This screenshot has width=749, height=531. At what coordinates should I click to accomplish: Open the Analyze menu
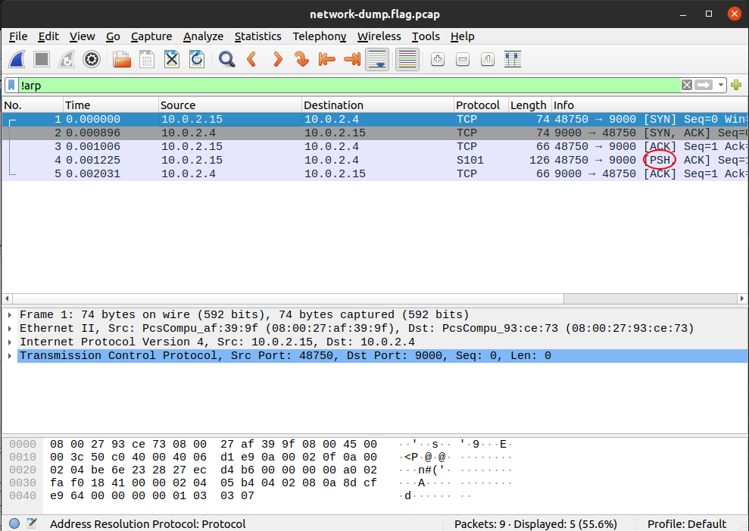pos(203,36)
